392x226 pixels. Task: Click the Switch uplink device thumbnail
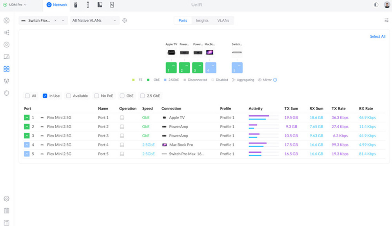pyautogui.click(x=237, y=52)
